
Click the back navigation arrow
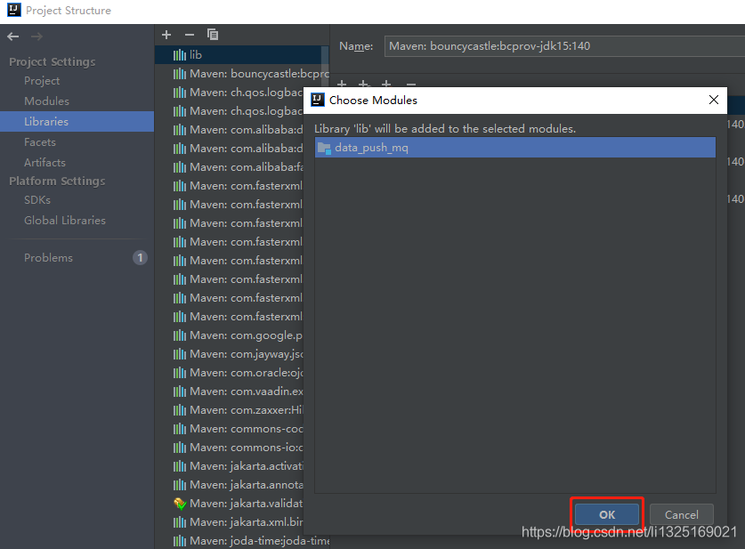[x=13, y=36]
